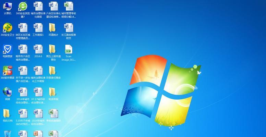Open the 我的文档 folder
This screenshot has width=266, height=137.
tap(8, 115)
